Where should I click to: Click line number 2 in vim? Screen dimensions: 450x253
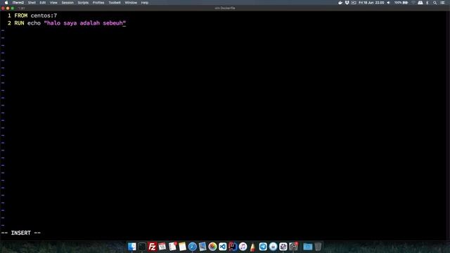9,23
